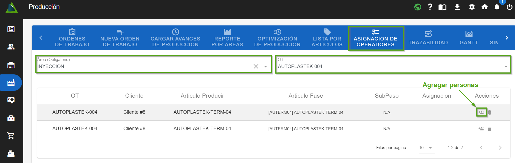Switch to Trazabilidad tab
The width and height of the screenshot is (515, 163).
click(x=428, y=38)
